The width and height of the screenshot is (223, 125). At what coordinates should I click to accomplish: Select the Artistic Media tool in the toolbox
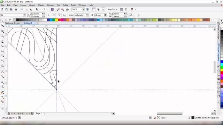pos(2,46)
